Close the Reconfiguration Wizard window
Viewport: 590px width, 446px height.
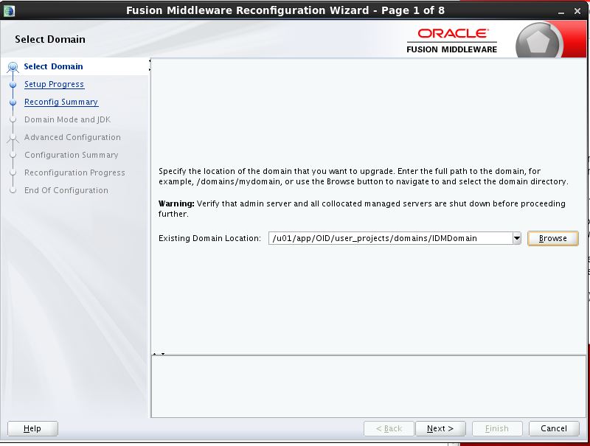577,11
